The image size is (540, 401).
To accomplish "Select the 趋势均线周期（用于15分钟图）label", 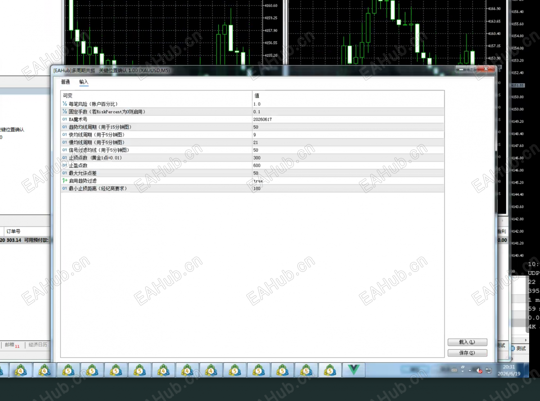I will point(100,127).
